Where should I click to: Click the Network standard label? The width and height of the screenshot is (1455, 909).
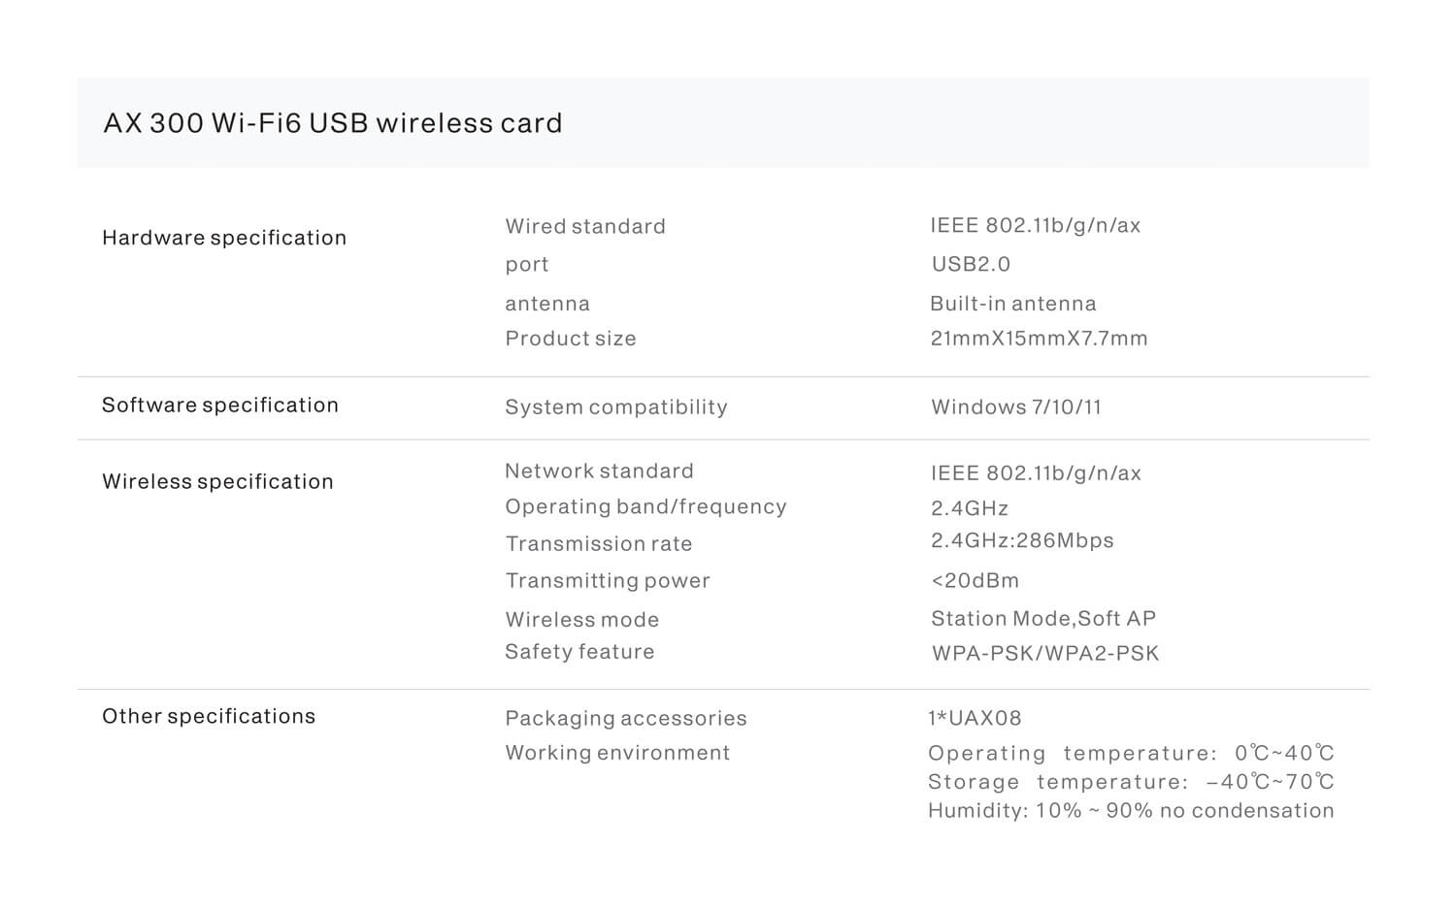coord(599,471)
